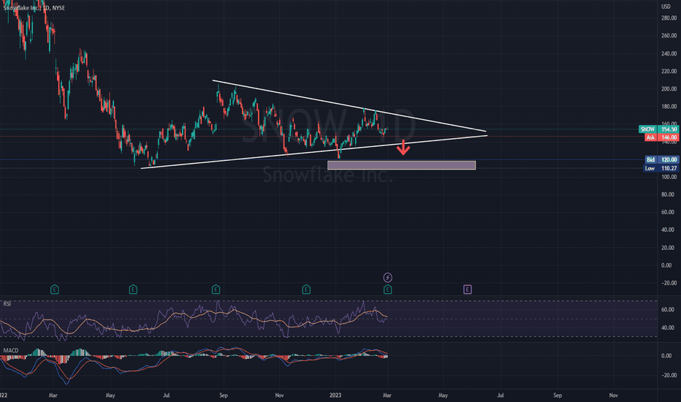Viewport: 681px width, 402px height.
Task: Click the Mar label right after 2023
Action: coord(387,395)
